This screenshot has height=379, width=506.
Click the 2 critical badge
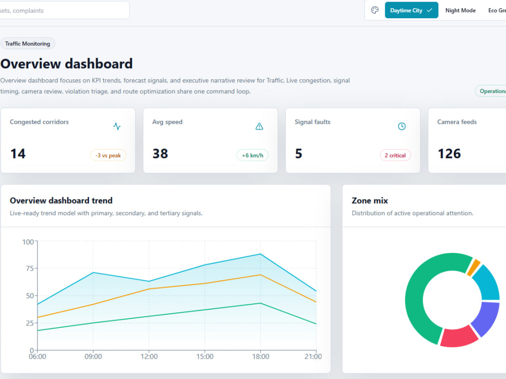pos(395,155)
